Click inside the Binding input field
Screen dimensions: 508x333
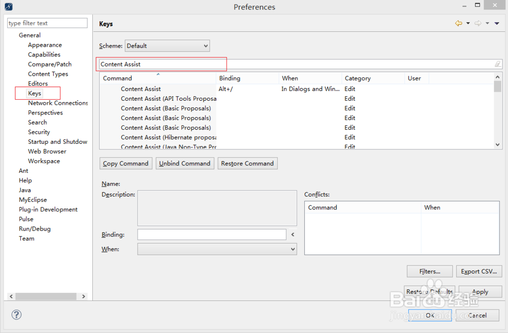(211, 235)
